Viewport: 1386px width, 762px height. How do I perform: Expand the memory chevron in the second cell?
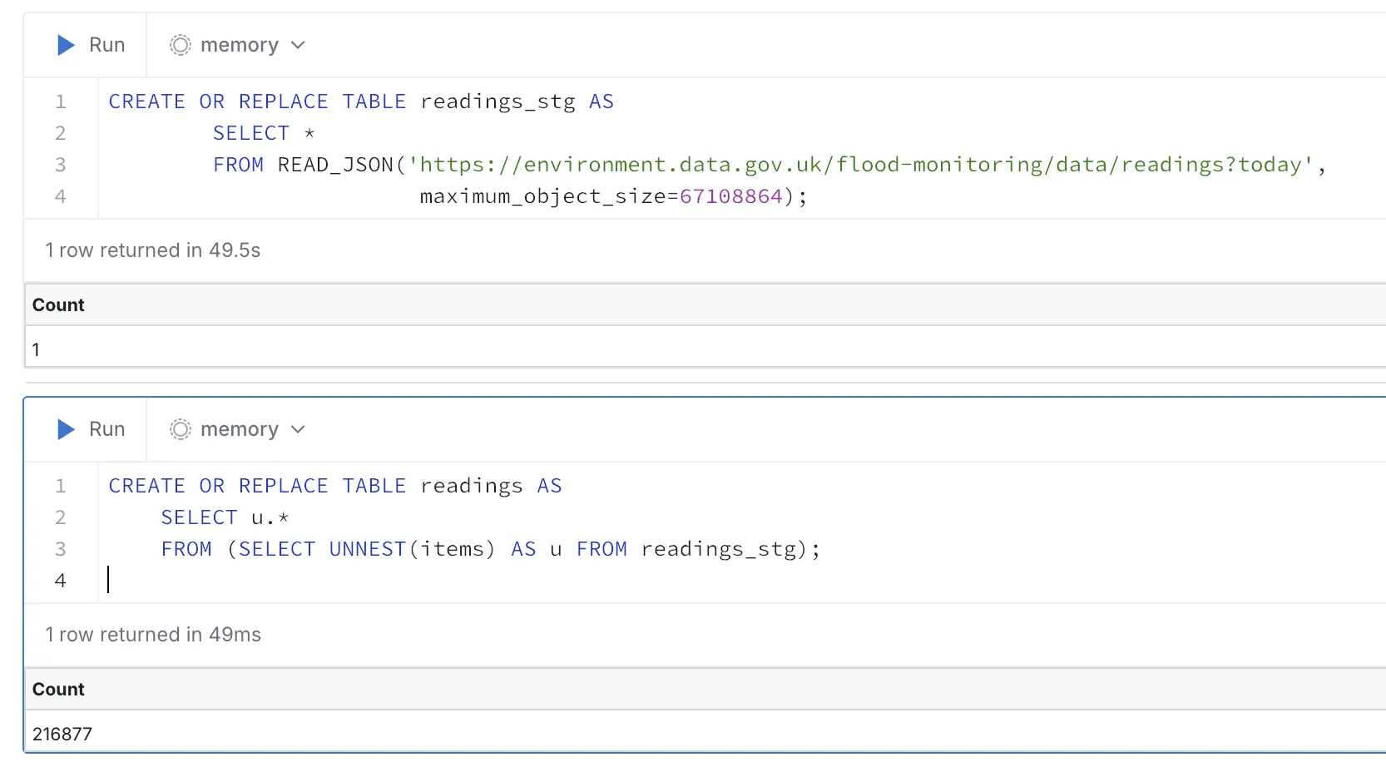(299, 429)
